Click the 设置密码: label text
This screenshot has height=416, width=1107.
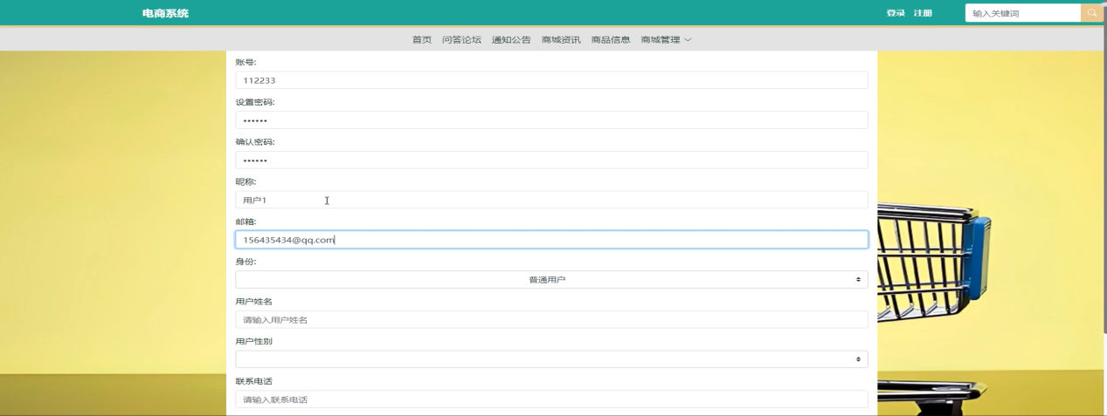click(255, 102)
